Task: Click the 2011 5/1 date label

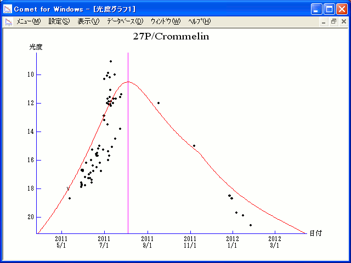Action: point(61,242)
